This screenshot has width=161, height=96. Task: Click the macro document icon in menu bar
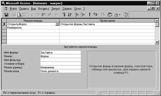6,9
